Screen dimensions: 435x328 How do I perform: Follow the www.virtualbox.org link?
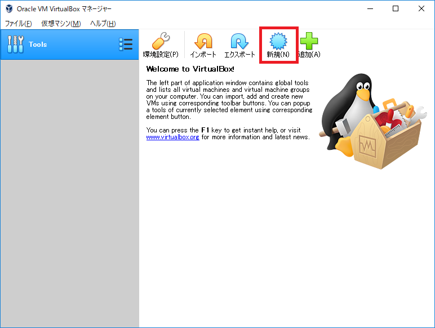pyautogui.click(x=172, y=137)
